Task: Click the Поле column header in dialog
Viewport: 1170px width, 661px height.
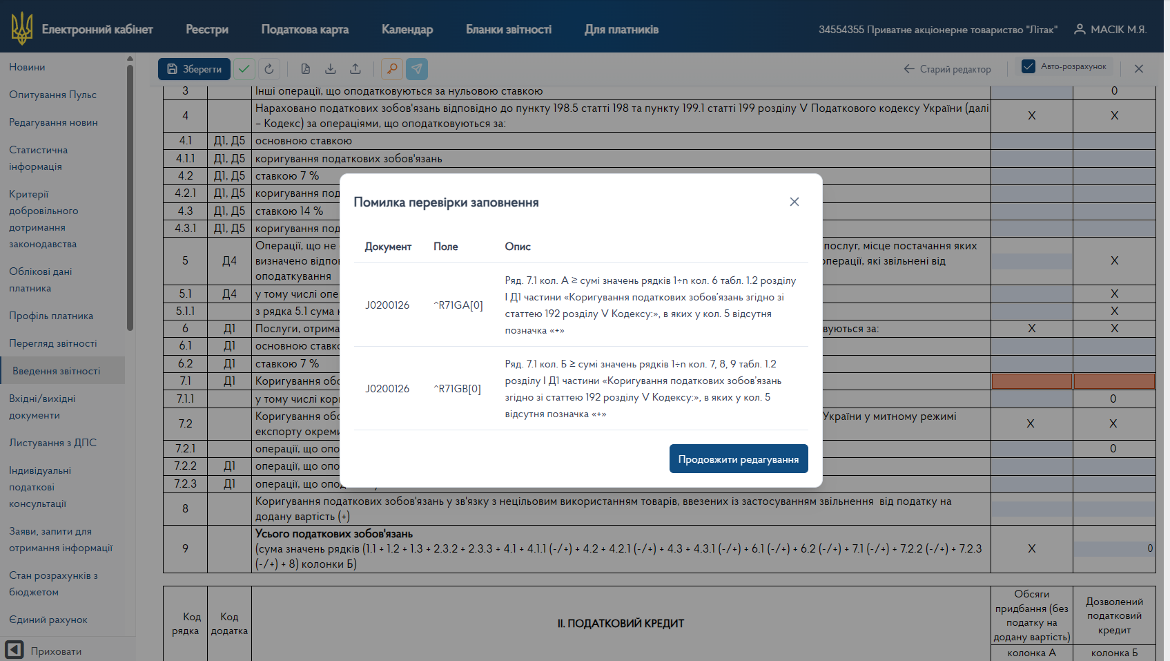Action: click(x=446, y=247)
